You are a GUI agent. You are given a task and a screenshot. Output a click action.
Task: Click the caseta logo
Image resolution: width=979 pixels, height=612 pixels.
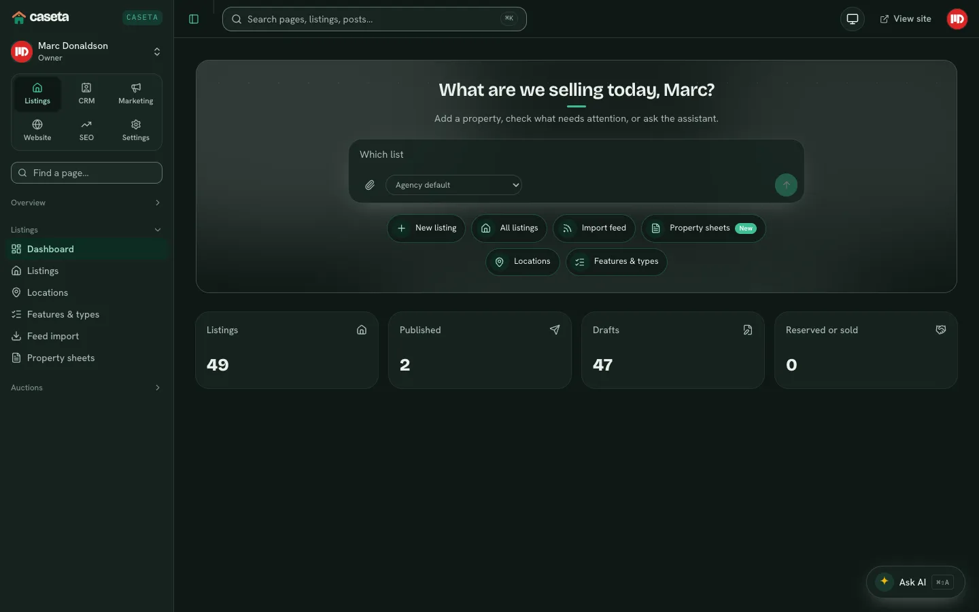pyautogui.click(x=41, y=17)
